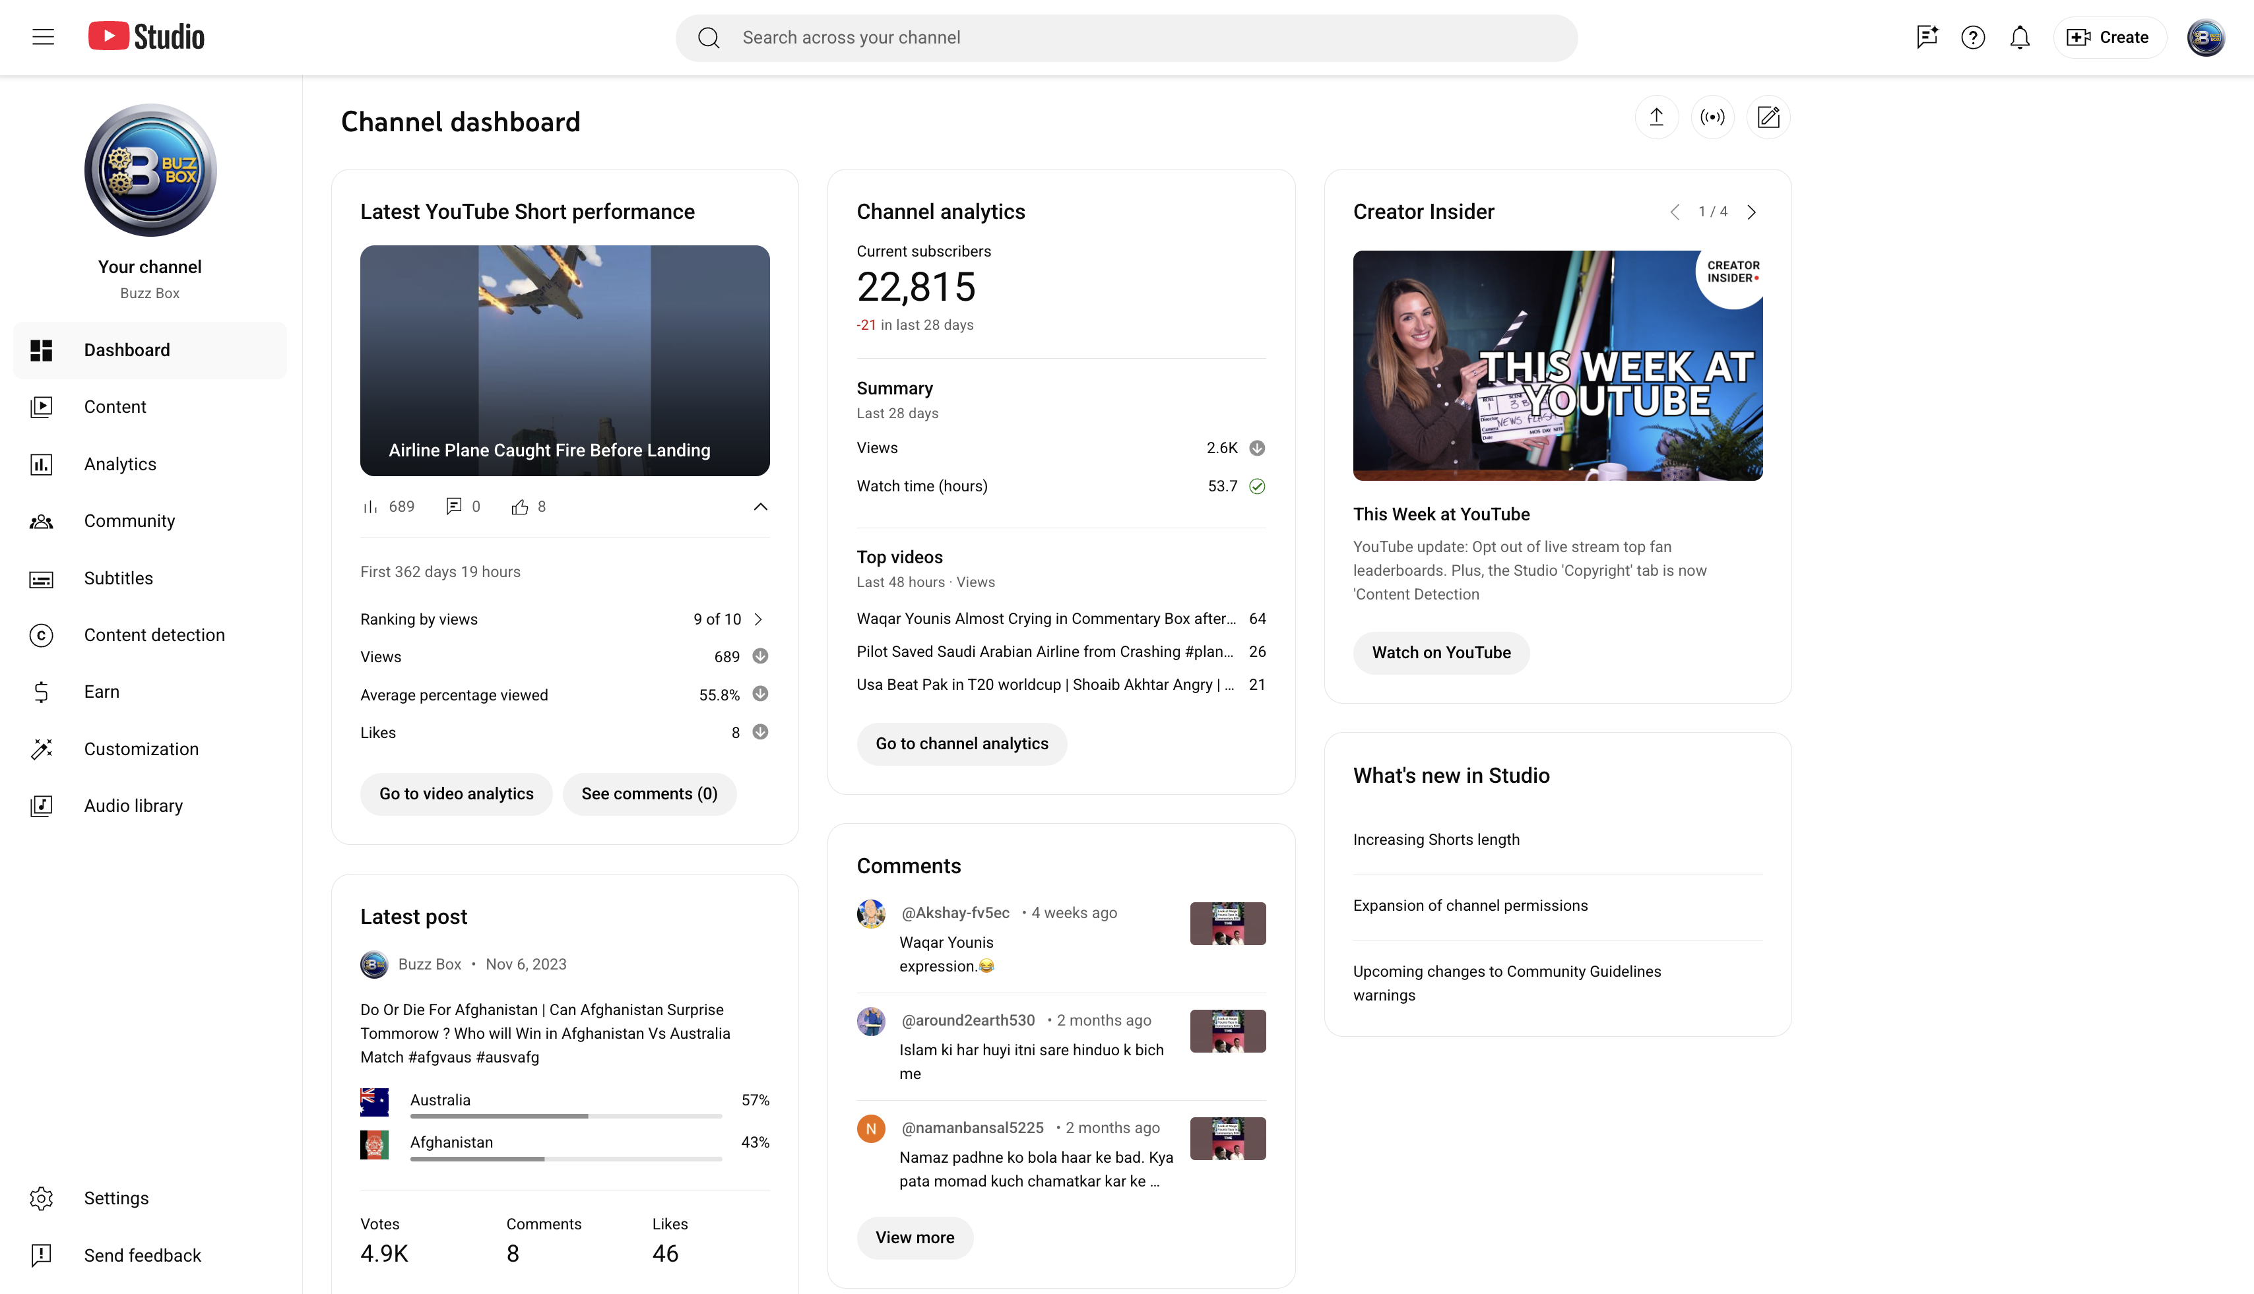2254x1294 pixels.
Task: Open the Audio library sidebar item
Action: 150,806
